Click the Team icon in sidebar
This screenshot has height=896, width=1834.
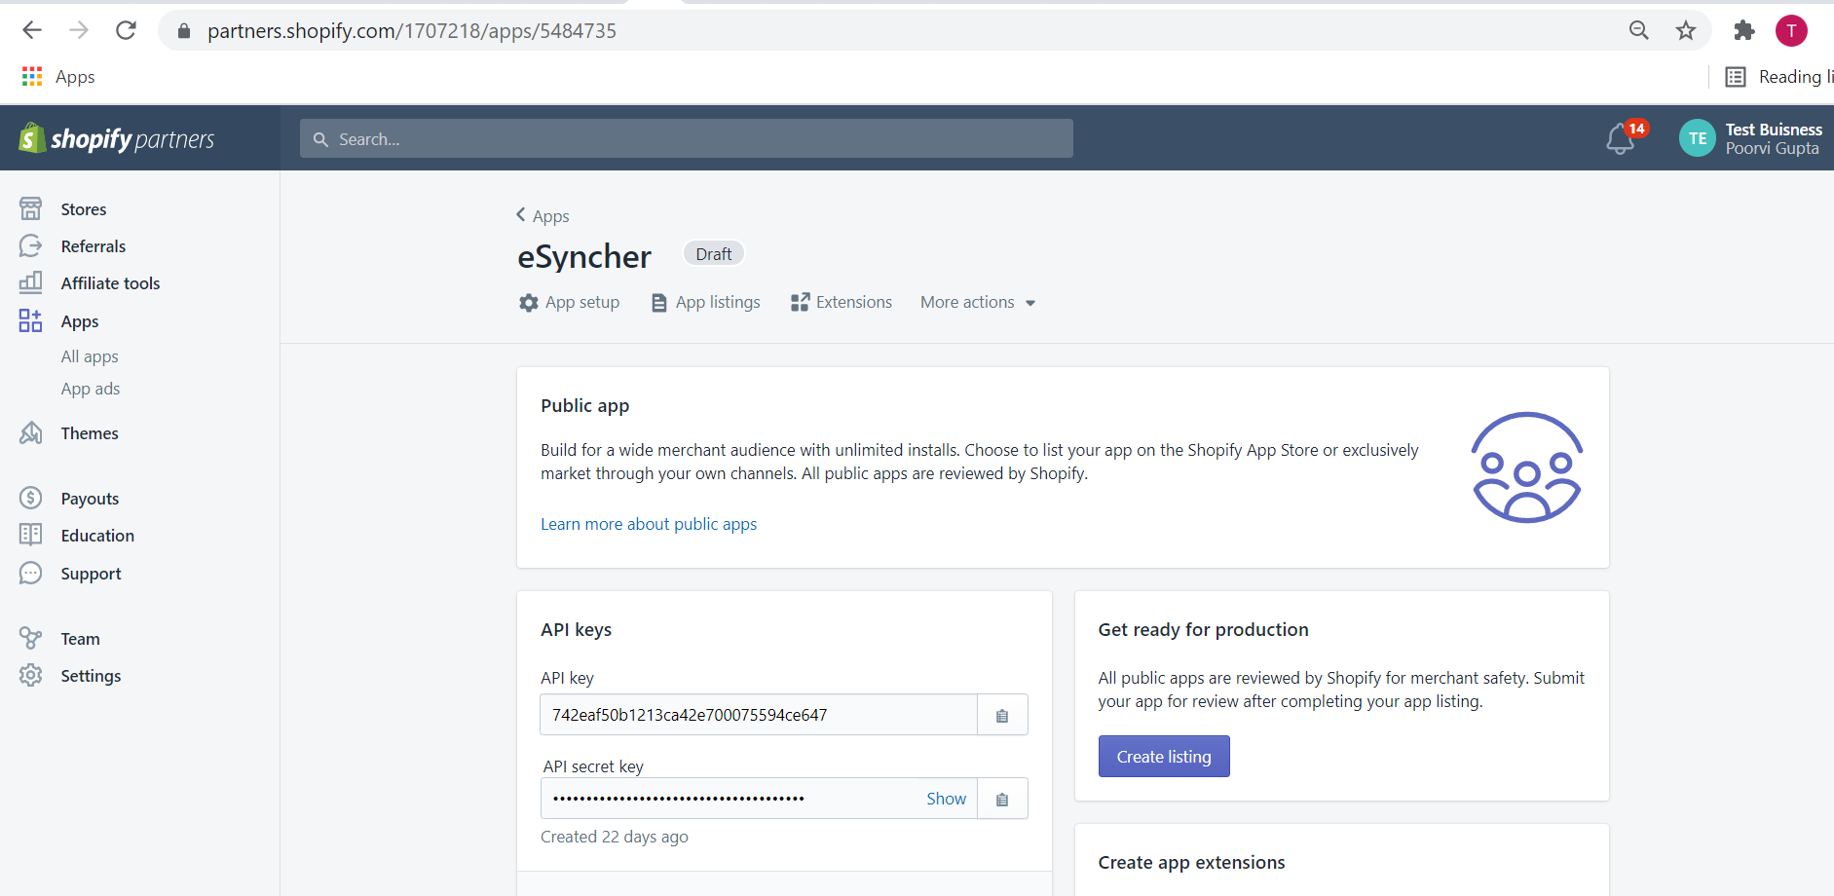point(31,638)
